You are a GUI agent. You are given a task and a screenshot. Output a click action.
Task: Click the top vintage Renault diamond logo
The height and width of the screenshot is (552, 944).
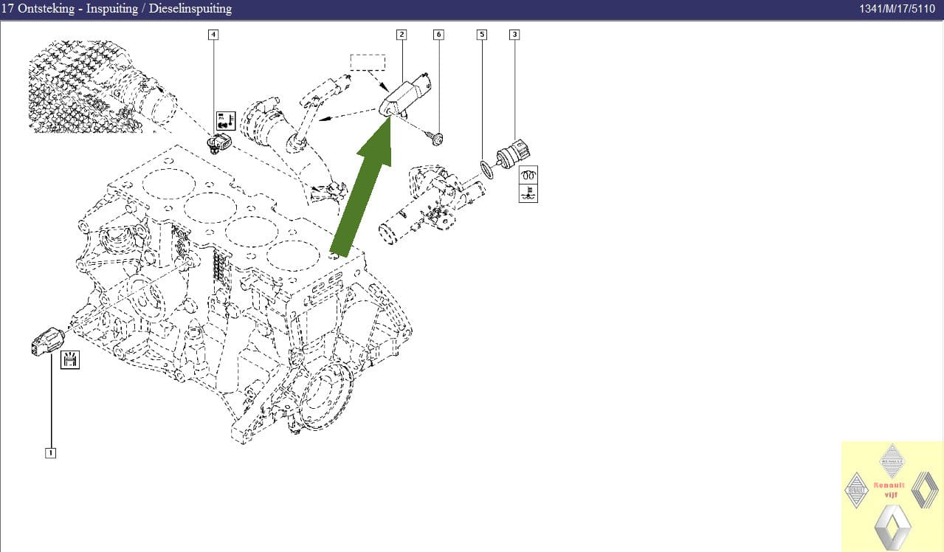click(x=892, y=461)
